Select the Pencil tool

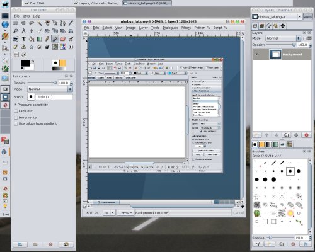tap(47, 39)
